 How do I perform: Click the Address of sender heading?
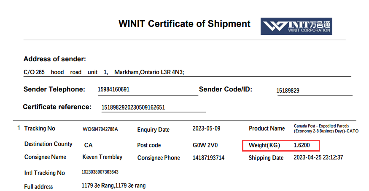point(55,59)
